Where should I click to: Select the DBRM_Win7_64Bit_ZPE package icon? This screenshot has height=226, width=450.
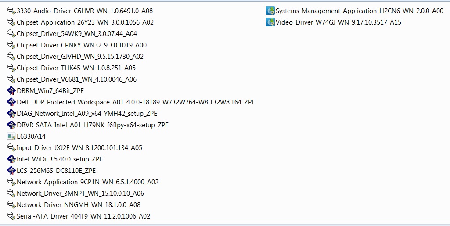pyautogui.click(x=11, y=91)
